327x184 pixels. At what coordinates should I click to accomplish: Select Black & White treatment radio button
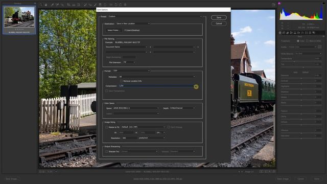click(x=307, y=41)
